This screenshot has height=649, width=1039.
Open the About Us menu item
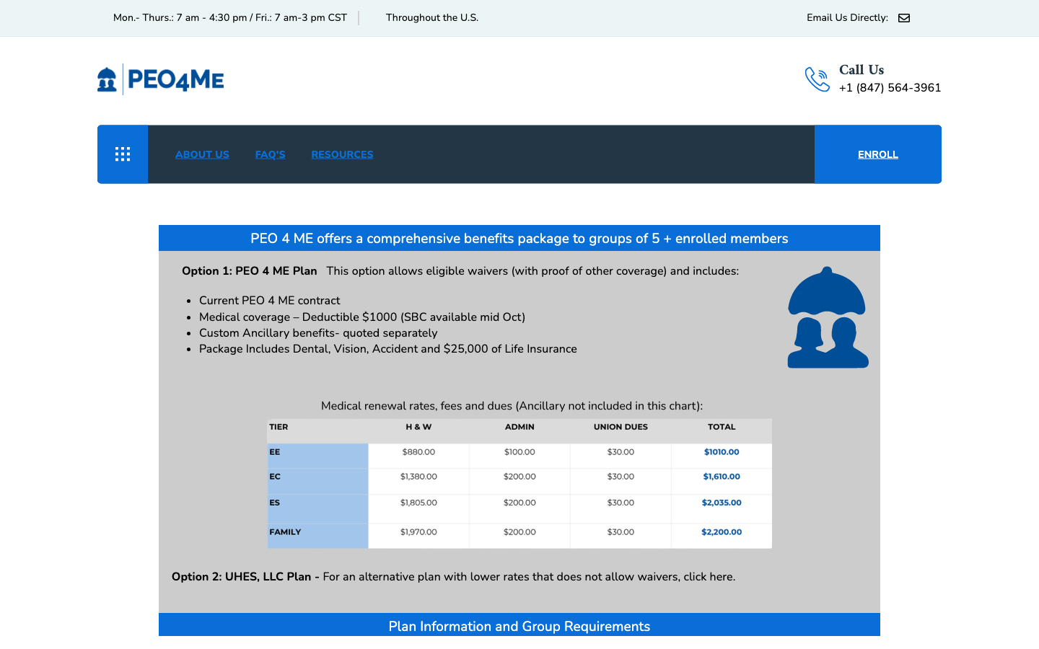[x=202, y=154]
